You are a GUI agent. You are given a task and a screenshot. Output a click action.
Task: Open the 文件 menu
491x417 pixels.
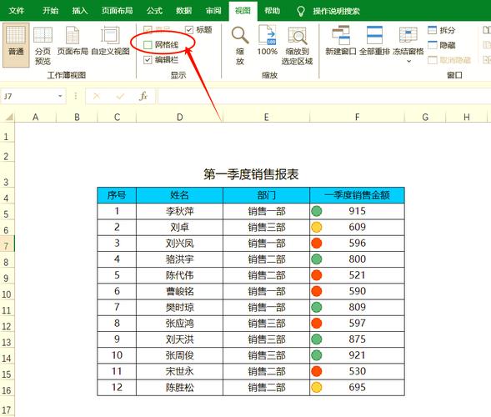pyautogui.click(x=17, y=11)
